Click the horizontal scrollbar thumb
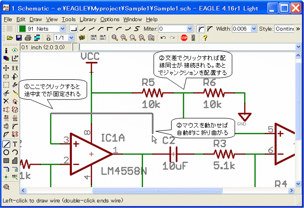Image resolution: width=304 pixels, height=208 pixels. [157, 190]
